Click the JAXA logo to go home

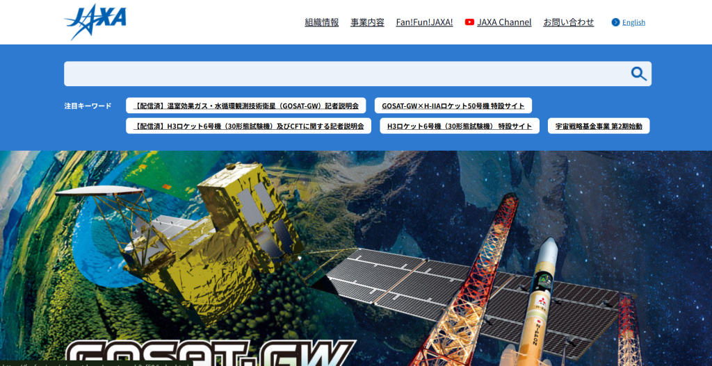pyautogui.click(x=95, y=22)
